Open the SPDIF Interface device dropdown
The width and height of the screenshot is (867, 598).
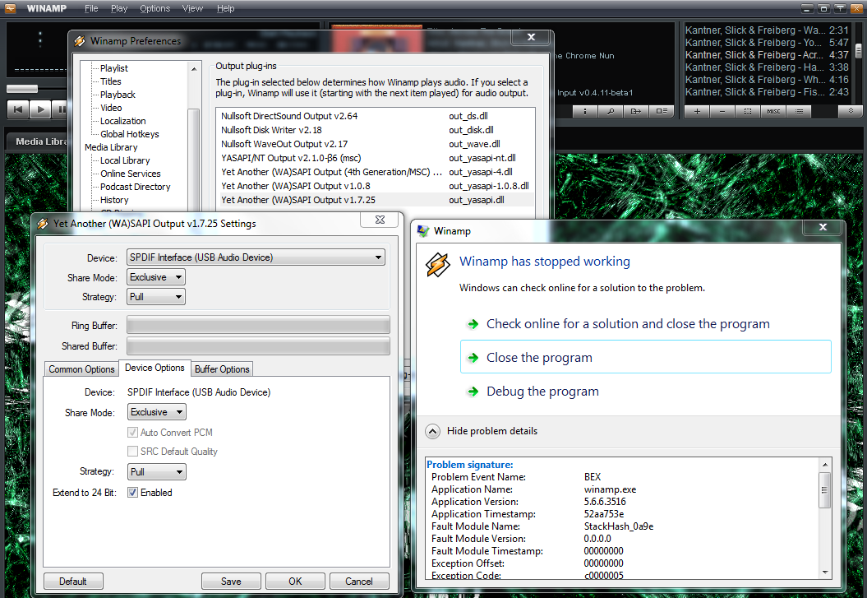coord(256,257)
